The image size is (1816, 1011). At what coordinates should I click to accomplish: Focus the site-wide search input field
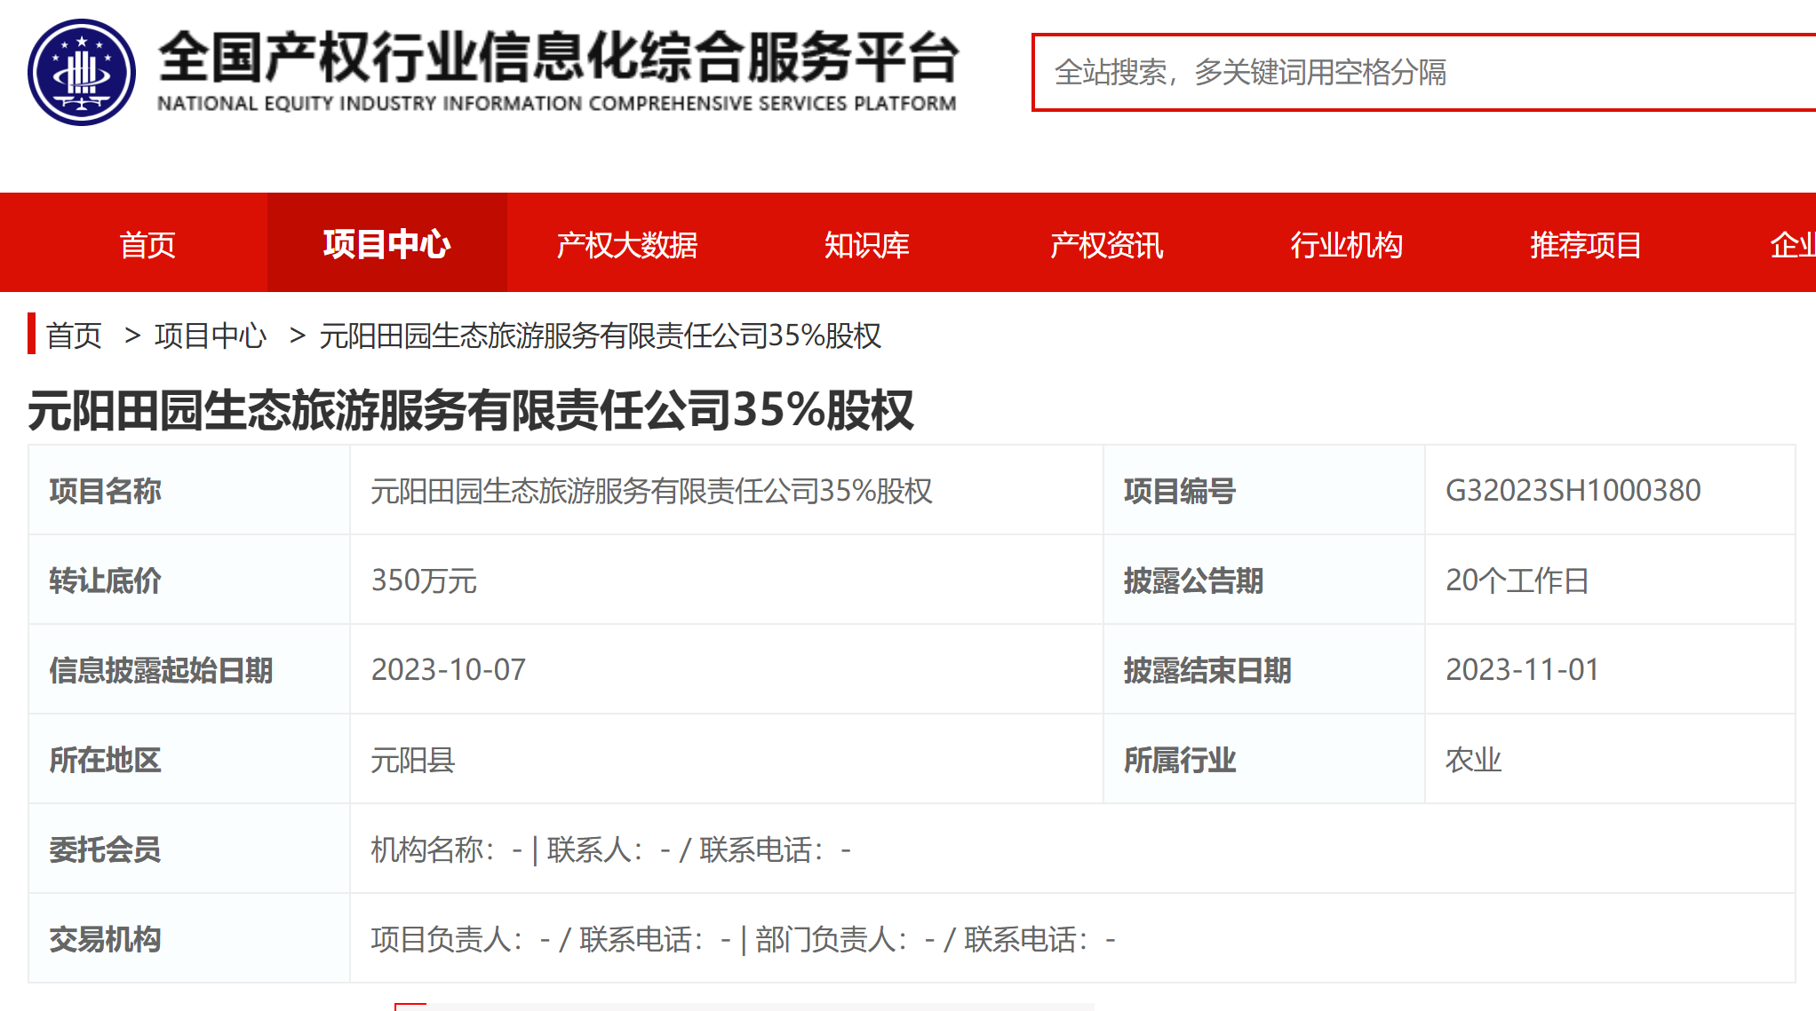click(1422, 73)
